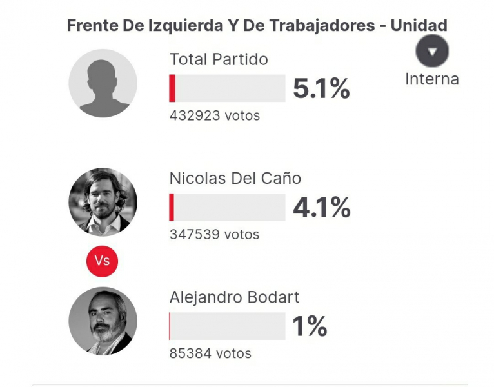Open Alejandro Bodart's photo
The height and width of the screenshot is (387, 494).
point(103,321)
